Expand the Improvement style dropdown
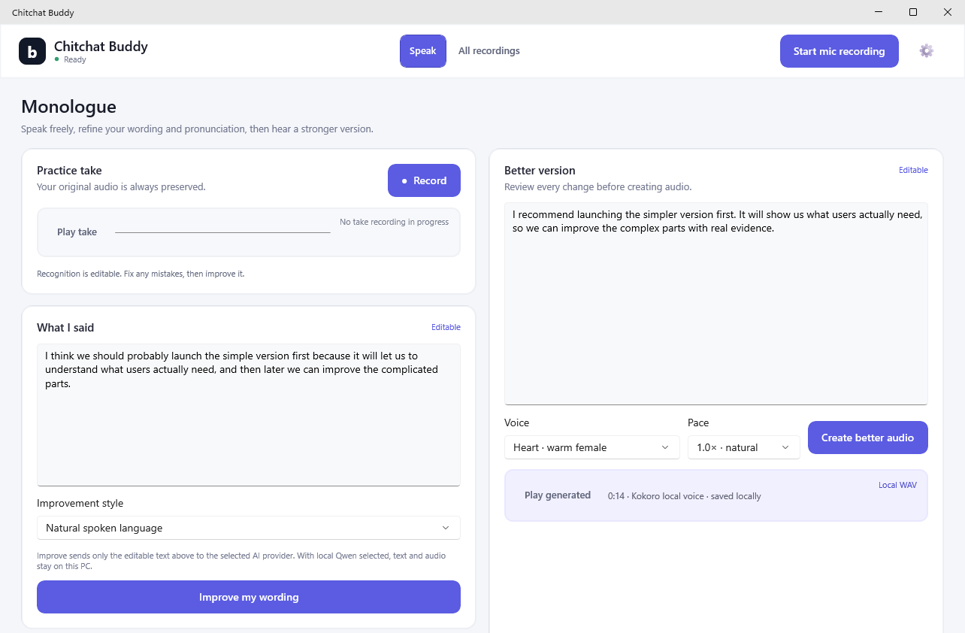Viewport: 965px width, 633px height. pos(249,528)
